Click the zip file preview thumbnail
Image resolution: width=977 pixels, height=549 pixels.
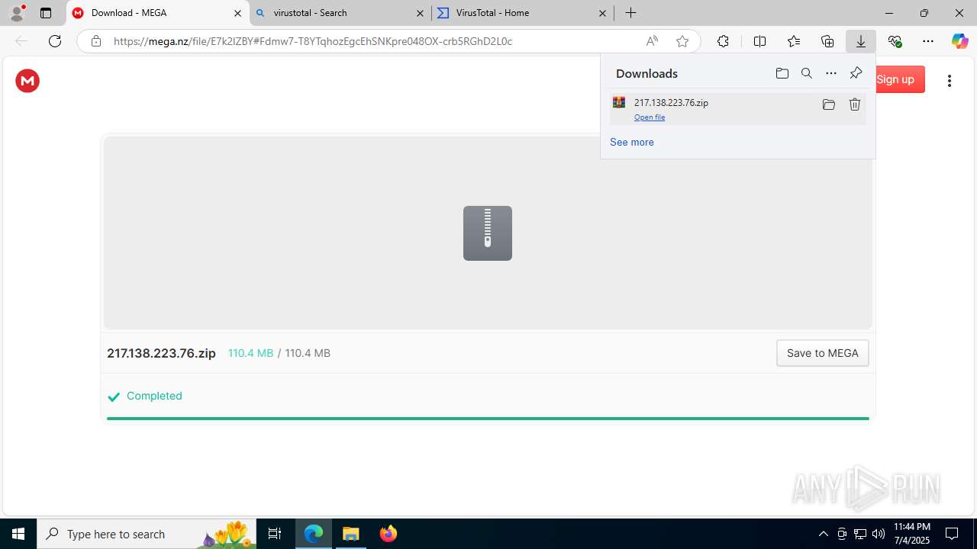[x=488, y=233]
